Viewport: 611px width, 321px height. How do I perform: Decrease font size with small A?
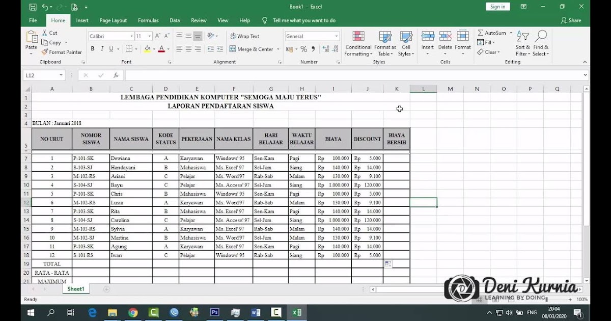pos(166,36)
